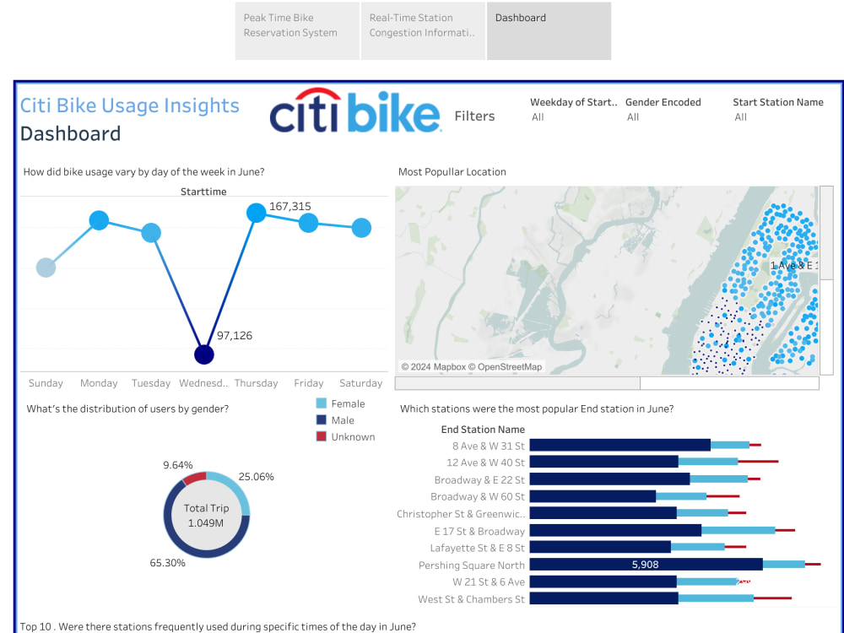Click the Saturday axis label
This screenshot has width=844, height=633.
click(x=360, y=383)
